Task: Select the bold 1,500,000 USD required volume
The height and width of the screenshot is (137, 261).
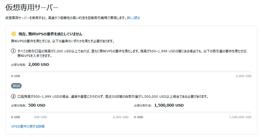Action: click(x=169, y=105)
